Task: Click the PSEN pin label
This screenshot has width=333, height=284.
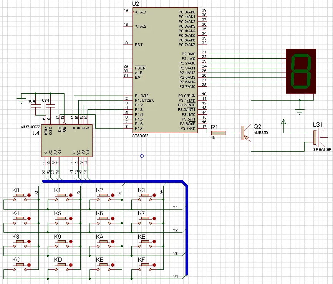Action: coord(140,68)
